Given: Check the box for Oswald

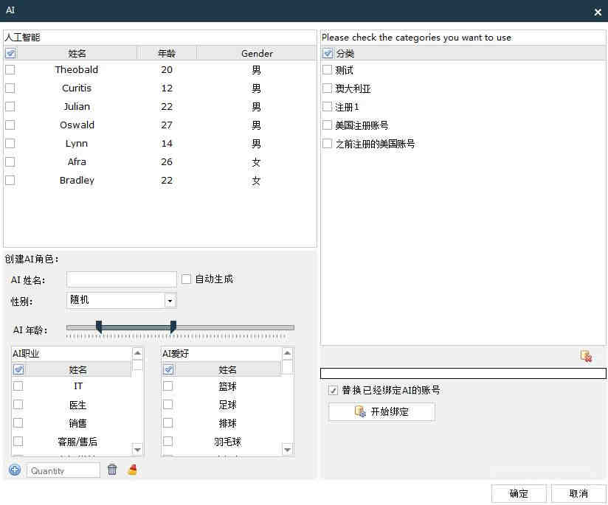Looking at the screenshot, I should pyautogui.click(x=10, y=125).
